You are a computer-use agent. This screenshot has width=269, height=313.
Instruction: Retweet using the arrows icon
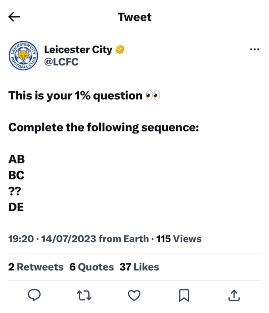84,295
